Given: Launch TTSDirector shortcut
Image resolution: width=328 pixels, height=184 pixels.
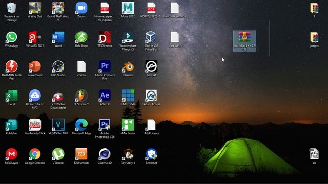Looking at the screenshot, I should [x=105, y=37].
